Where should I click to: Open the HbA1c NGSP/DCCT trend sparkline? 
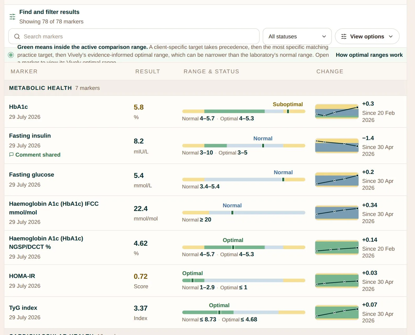pos(337,248)
